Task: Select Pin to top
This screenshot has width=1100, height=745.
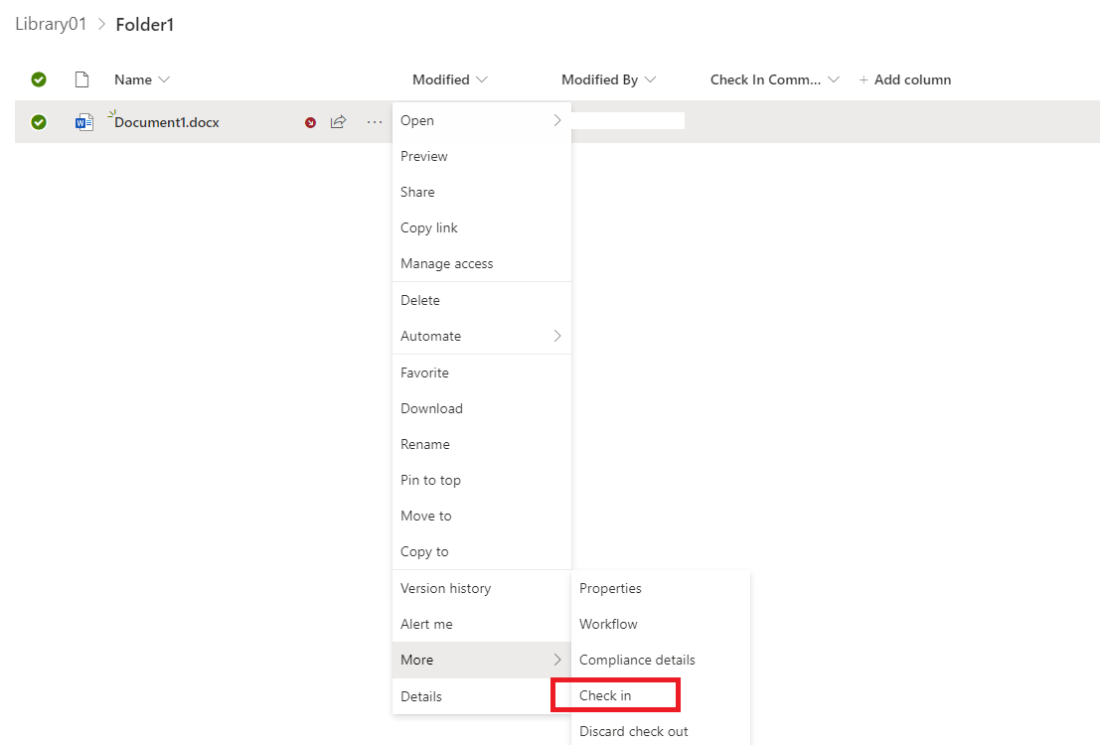Action: click(x=482, y=481)
